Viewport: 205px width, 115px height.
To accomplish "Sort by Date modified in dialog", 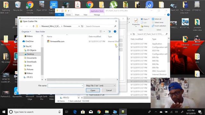I will click(x=95, y=36).
